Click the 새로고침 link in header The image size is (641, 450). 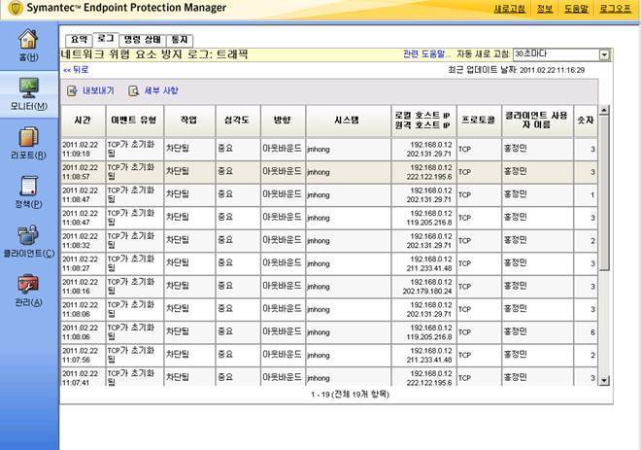509,8
